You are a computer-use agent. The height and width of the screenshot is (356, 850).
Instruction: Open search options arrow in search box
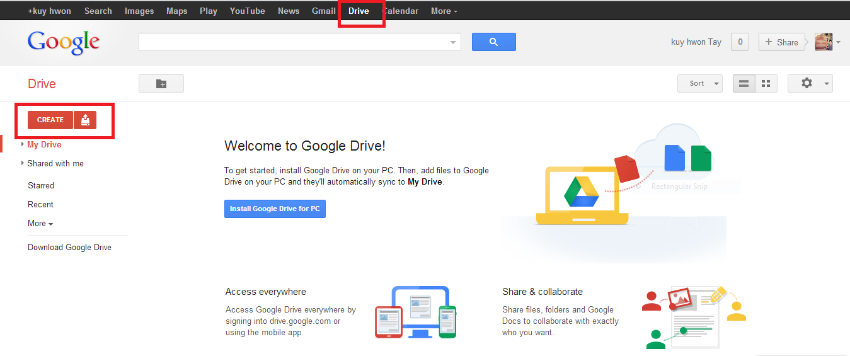(x=453, y=42)
